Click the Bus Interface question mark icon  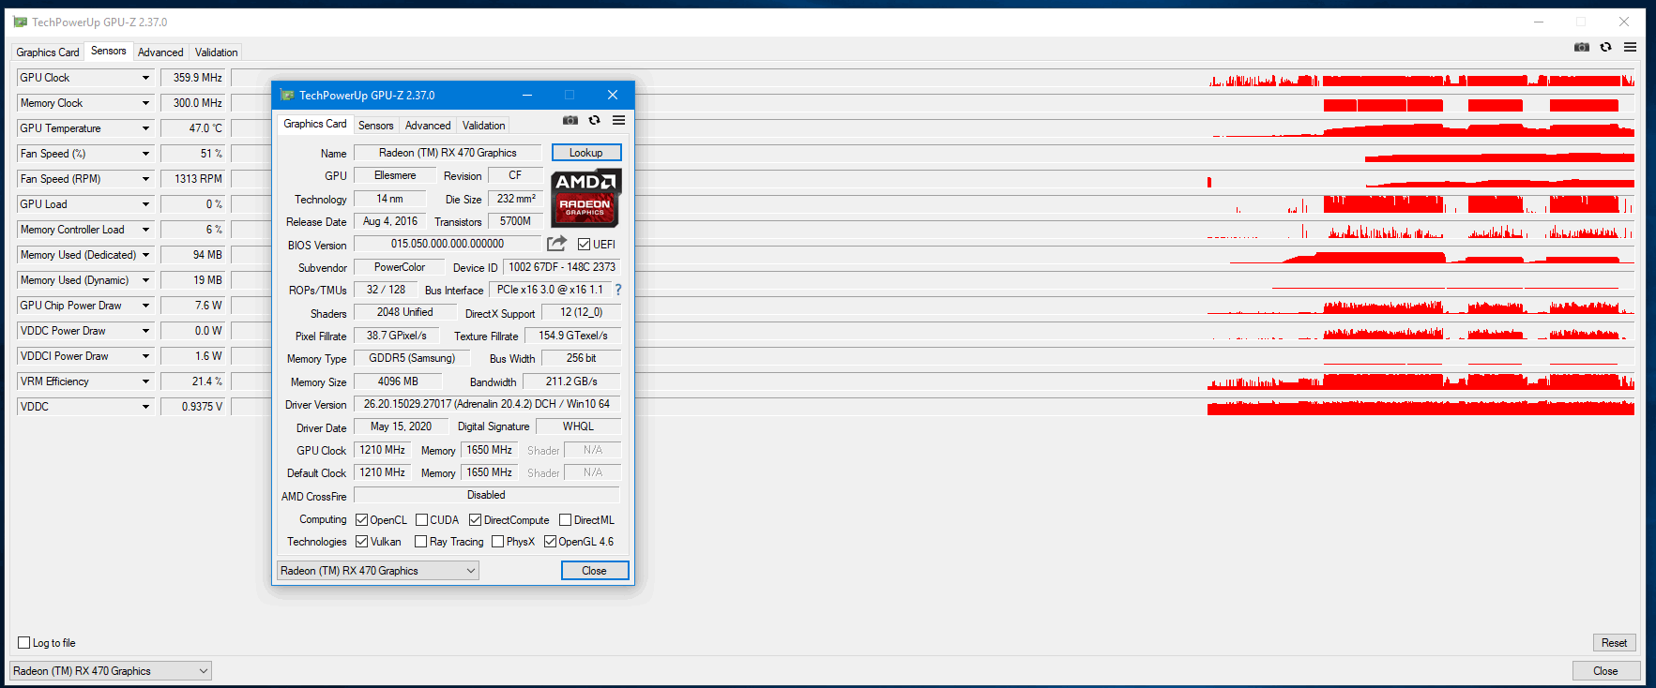click(618, 290)
